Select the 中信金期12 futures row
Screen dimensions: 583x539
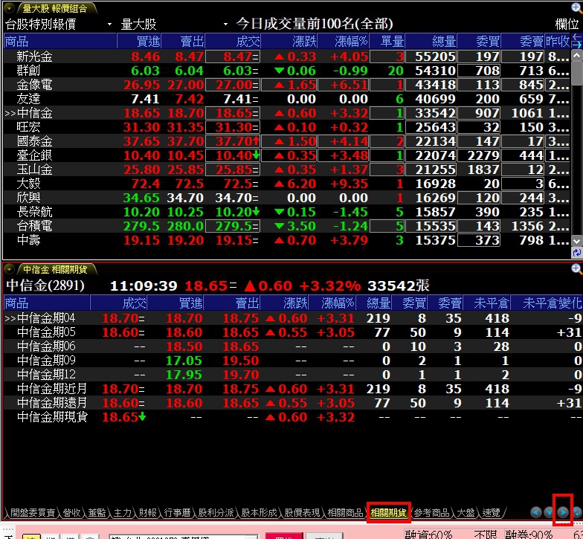click(293, 375)
